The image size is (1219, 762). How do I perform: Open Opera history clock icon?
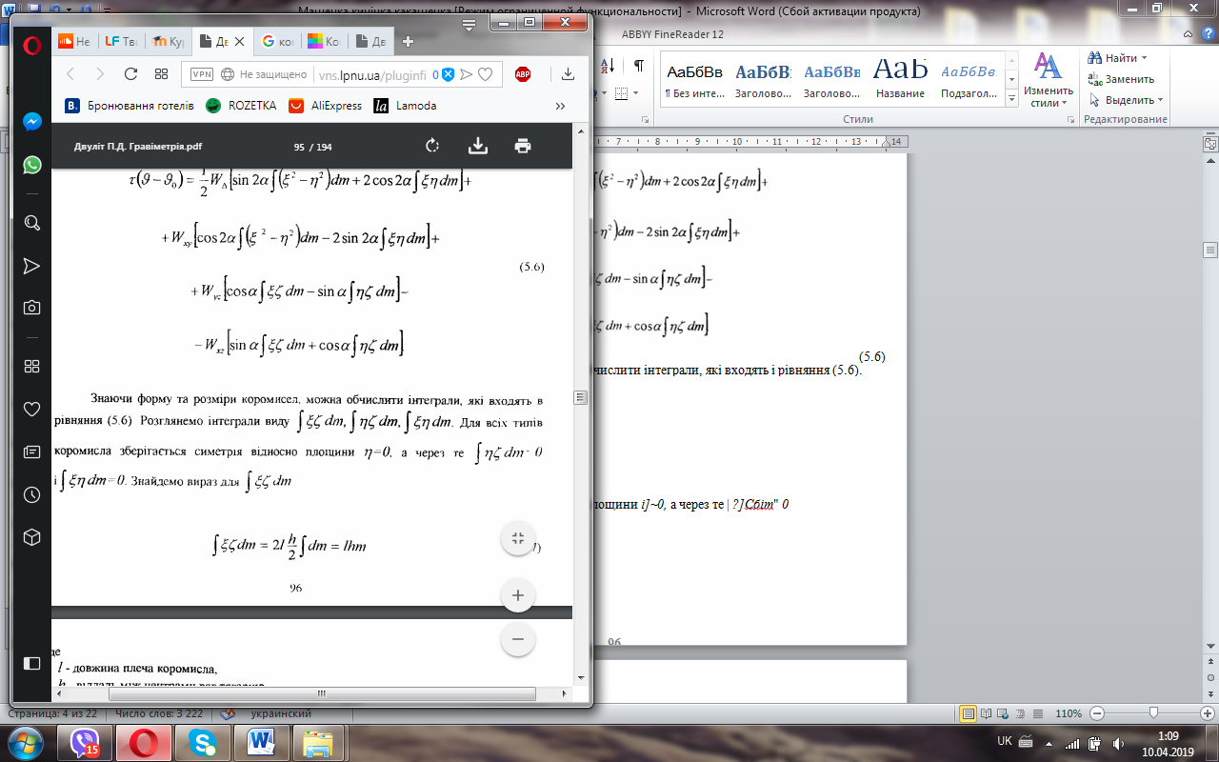pos(31,494)
